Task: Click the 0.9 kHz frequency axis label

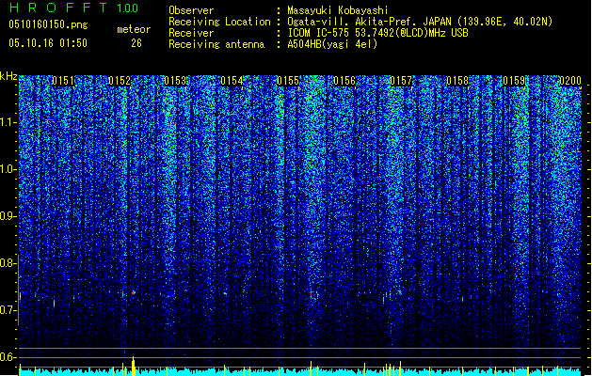Action: click(8, 216)
